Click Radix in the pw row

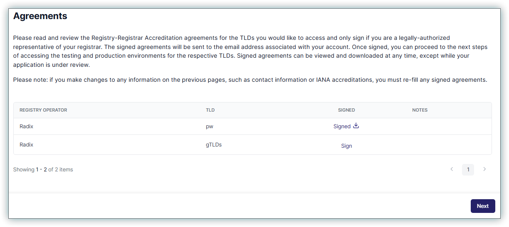[26, 127]
